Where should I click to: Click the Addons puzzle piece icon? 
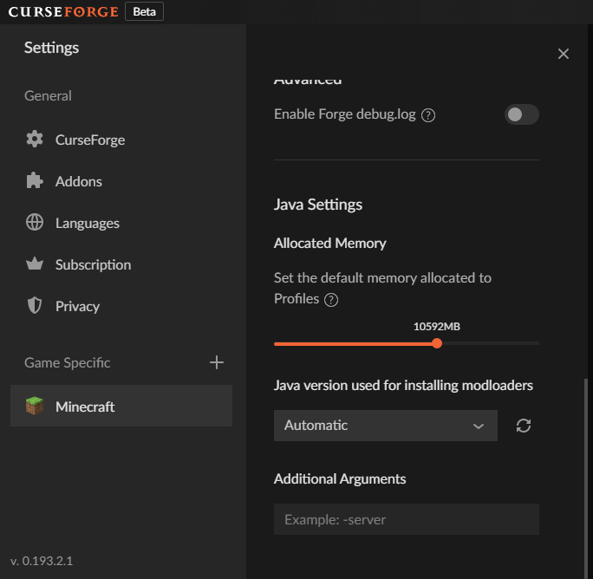35,181
